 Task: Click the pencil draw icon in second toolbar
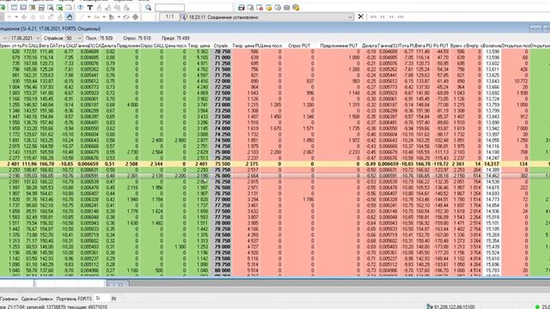(52, 17)
